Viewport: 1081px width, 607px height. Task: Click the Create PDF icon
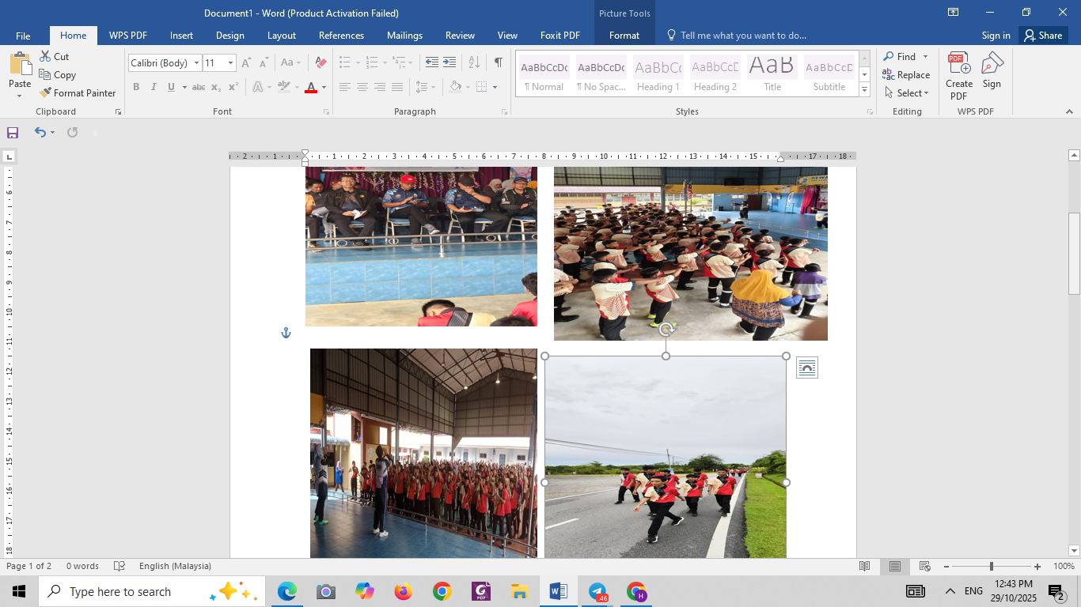(x=959, y=77)
